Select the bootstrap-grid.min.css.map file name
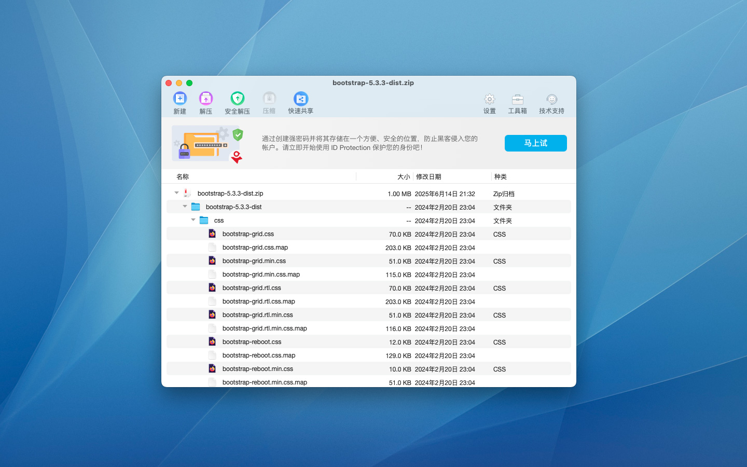 pos(261,274)
